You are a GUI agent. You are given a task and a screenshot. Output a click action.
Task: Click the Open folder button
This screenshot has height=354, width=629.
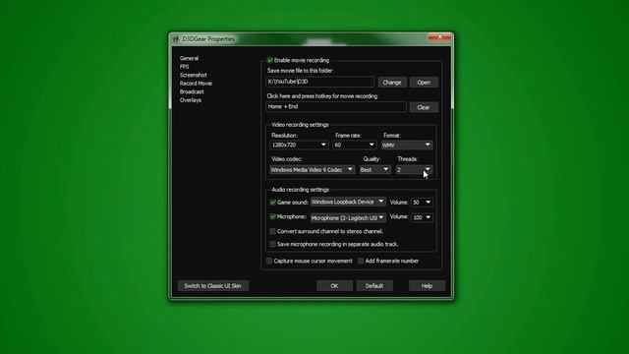pyautogui.click(x=424, y=83)
